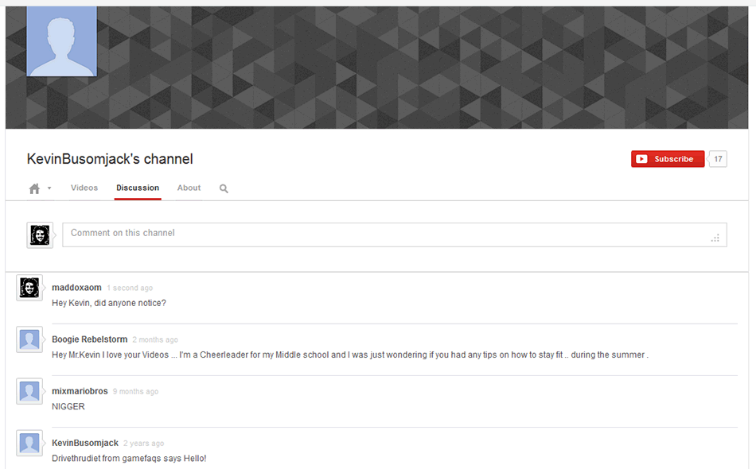Open the Boogie Rebelstorm profile link
756x469 pixels.
click(89, 339)
